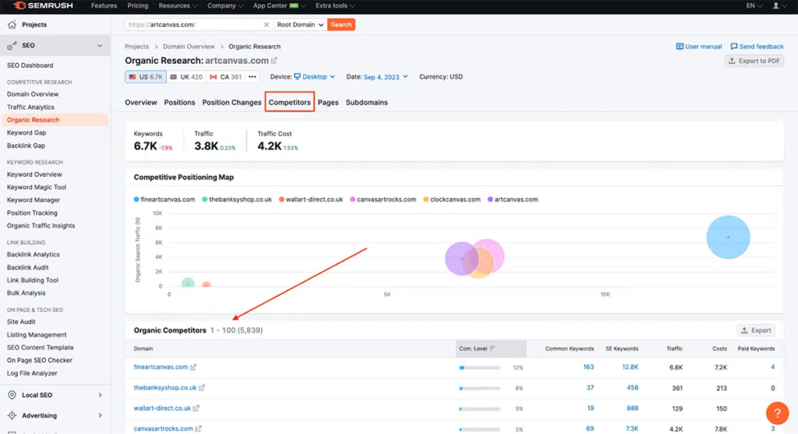Click the orange Search button
This screenshot has height=434, width=798.
click(341, 24)
